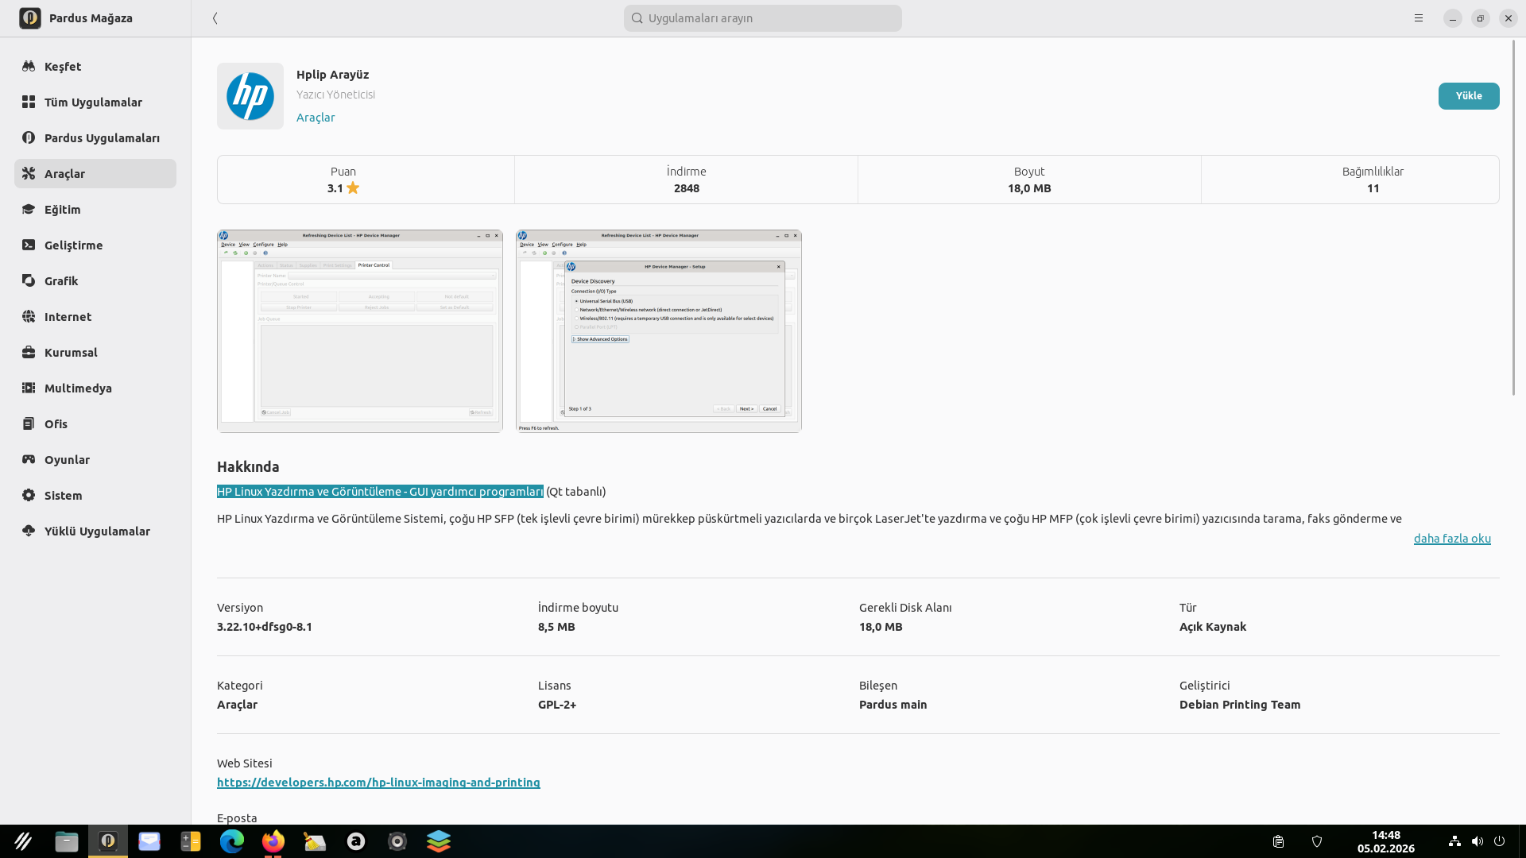
Task: Open the Sistem category in the sidebar
Action: tap(63, 496)
